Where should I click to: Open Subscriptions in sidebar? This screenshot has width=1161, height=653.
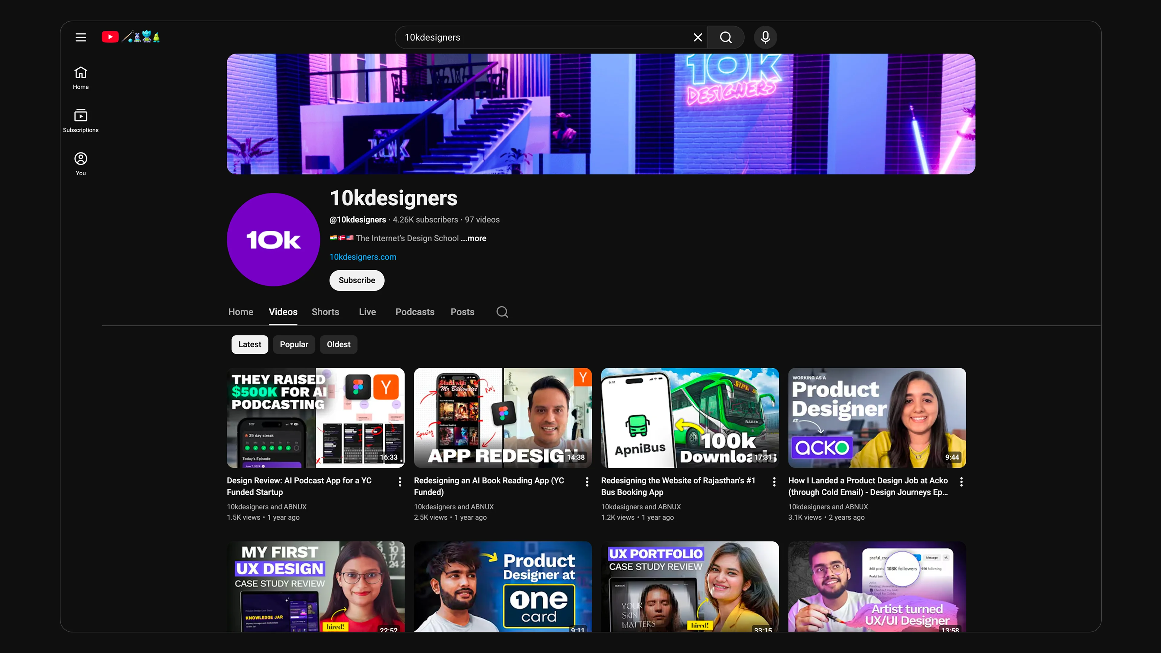[81, 121]
